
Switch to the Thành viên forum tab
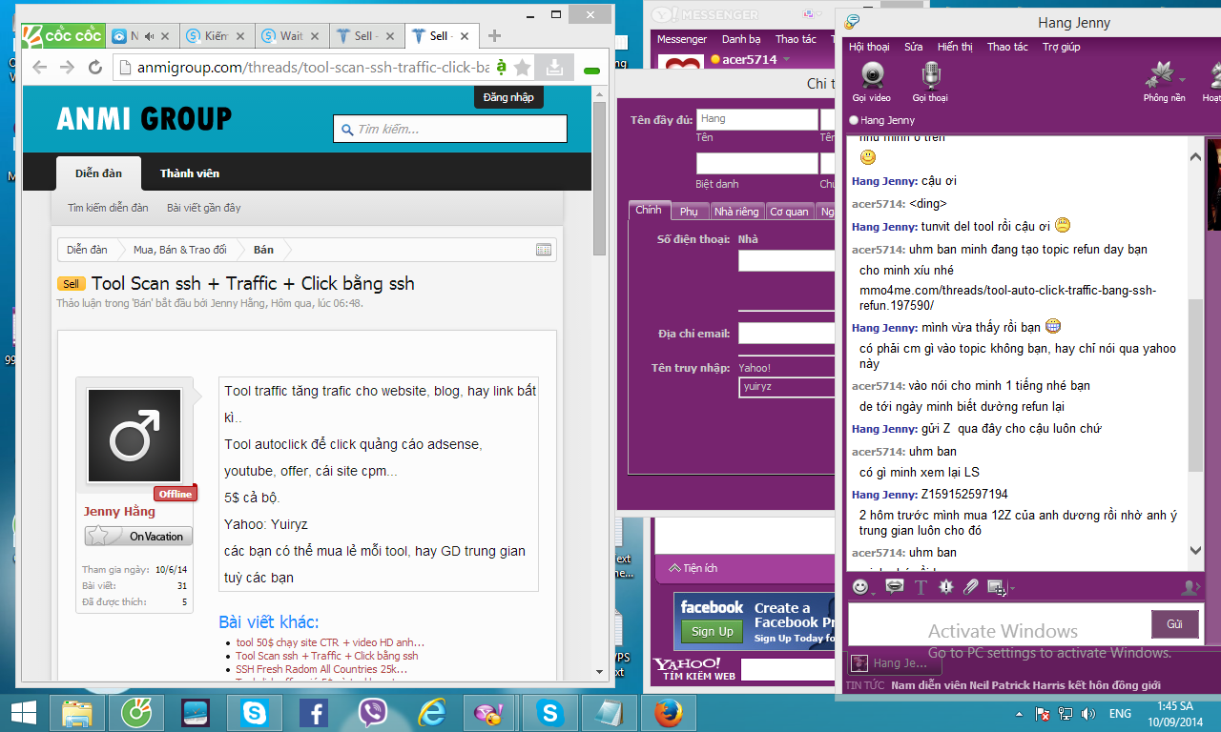(190, 173)
